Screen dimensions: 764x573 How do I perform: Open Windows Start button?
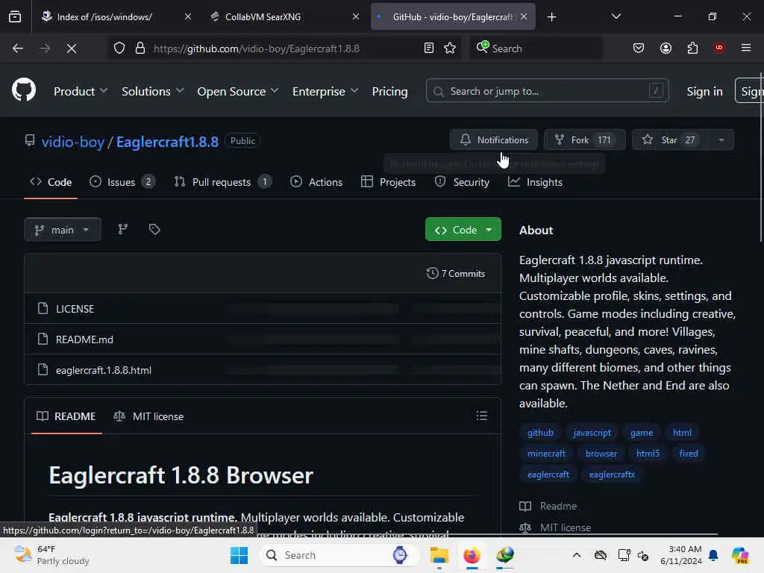(239, 555)
